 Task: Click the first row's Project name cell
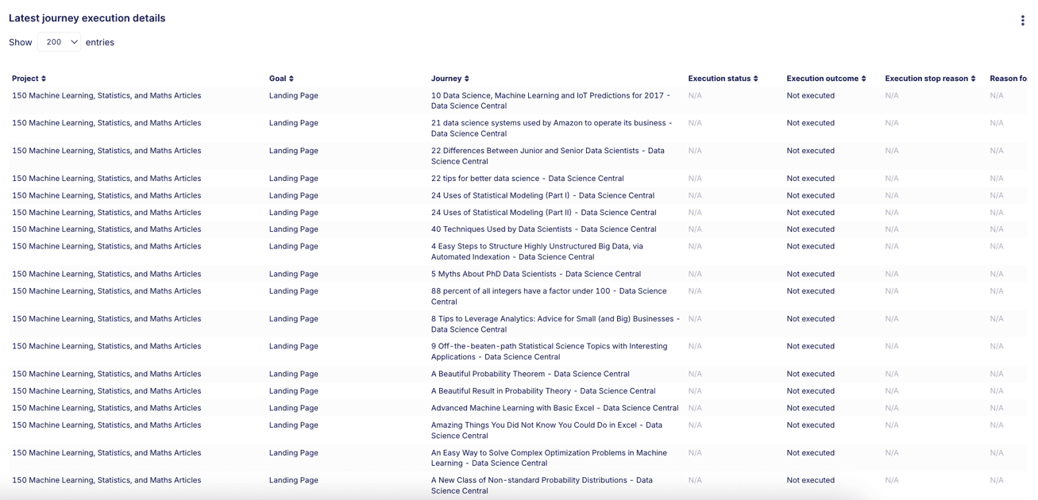point(106,96)
